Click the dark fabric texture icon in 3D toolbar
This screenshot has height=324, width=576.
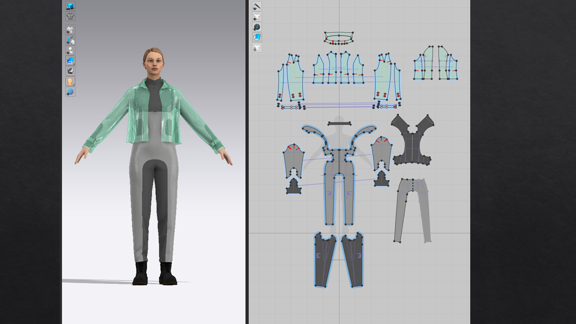(x=70, y=71)
